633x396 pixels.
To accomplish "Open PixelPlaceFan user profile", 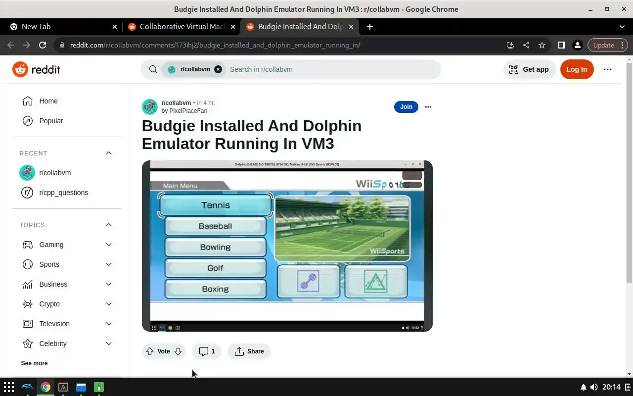I will click(188, 111).
